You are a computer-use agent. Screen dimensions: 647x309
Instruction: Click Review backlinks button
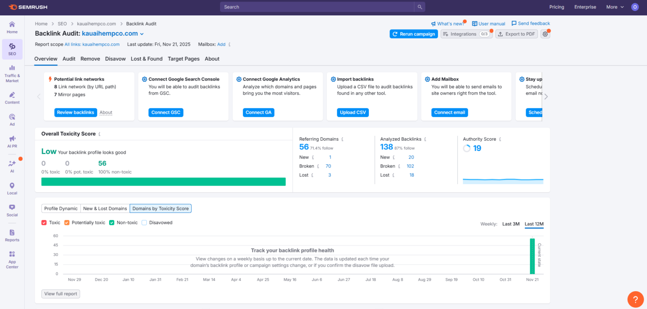coord(76,112)
